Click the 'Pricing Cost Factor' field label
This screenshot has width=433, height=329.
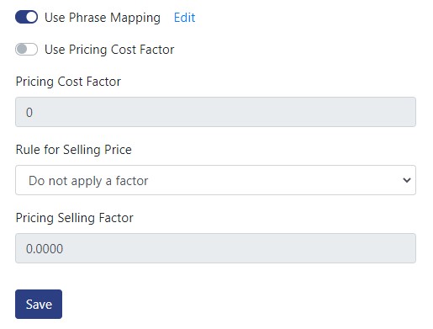(68, 82)
